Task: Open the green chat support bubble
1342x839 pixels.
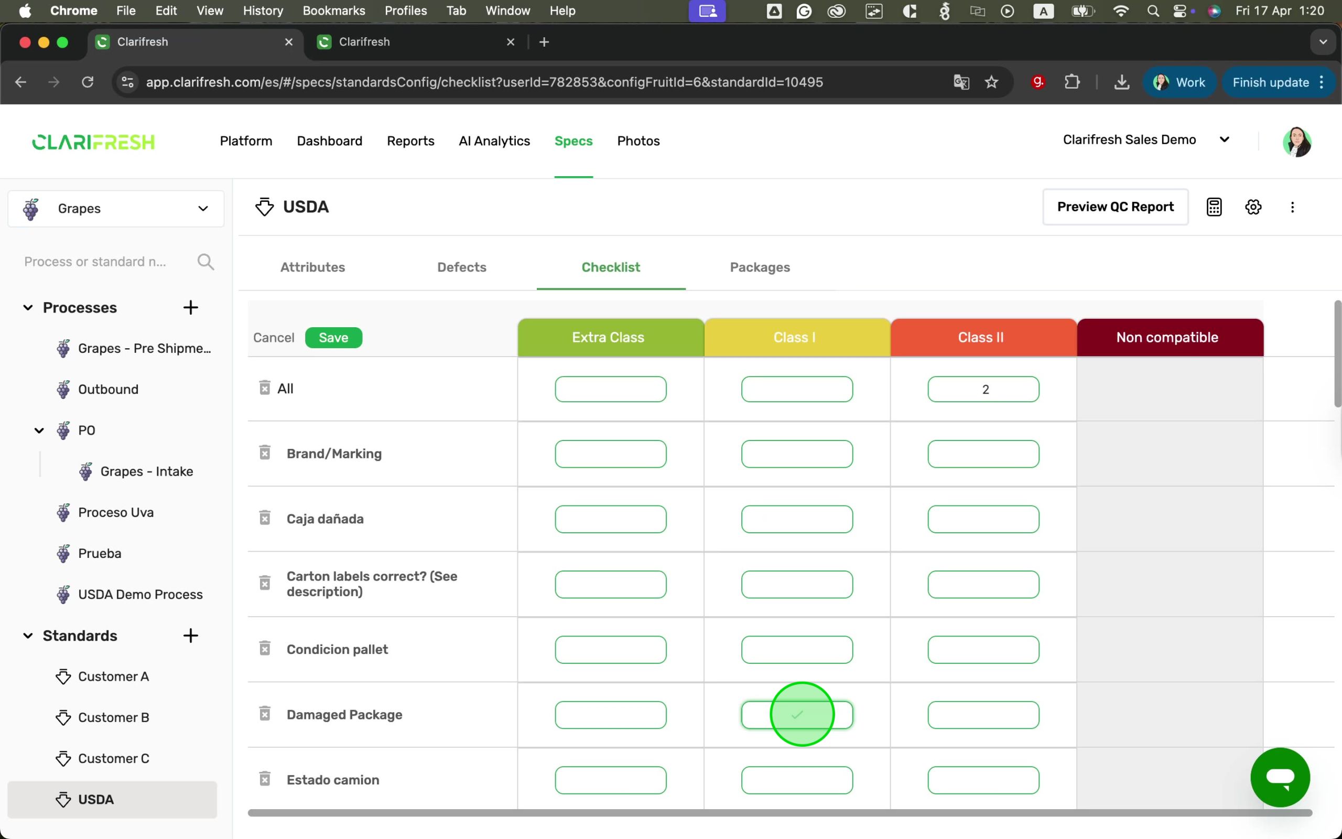Action: 1280,777
